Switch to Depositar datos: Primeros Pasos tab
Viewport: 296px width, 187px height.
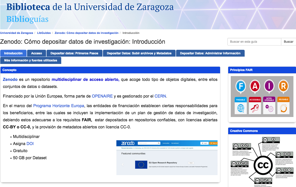[74, 53]
